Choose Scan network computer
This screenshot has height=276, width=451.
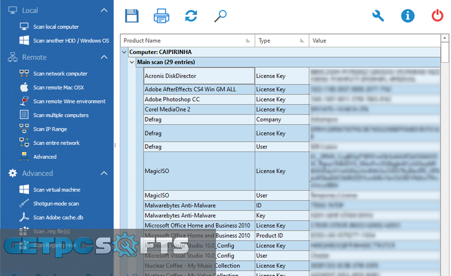tap(60, 74)
